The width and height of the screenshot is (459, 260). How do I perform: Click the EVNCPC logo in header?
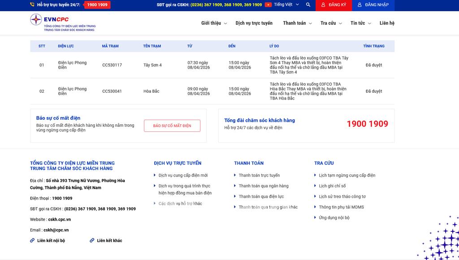click(62, 22)
